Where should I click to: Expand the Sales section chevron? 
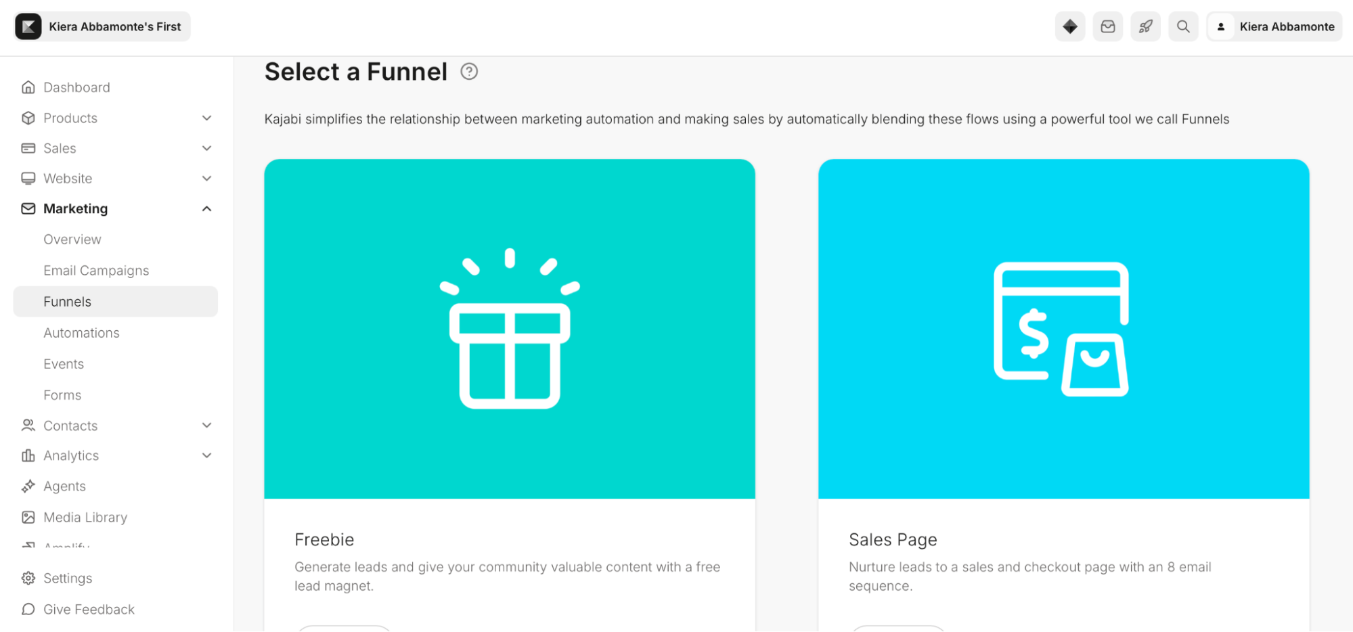[x=207, y=148]
